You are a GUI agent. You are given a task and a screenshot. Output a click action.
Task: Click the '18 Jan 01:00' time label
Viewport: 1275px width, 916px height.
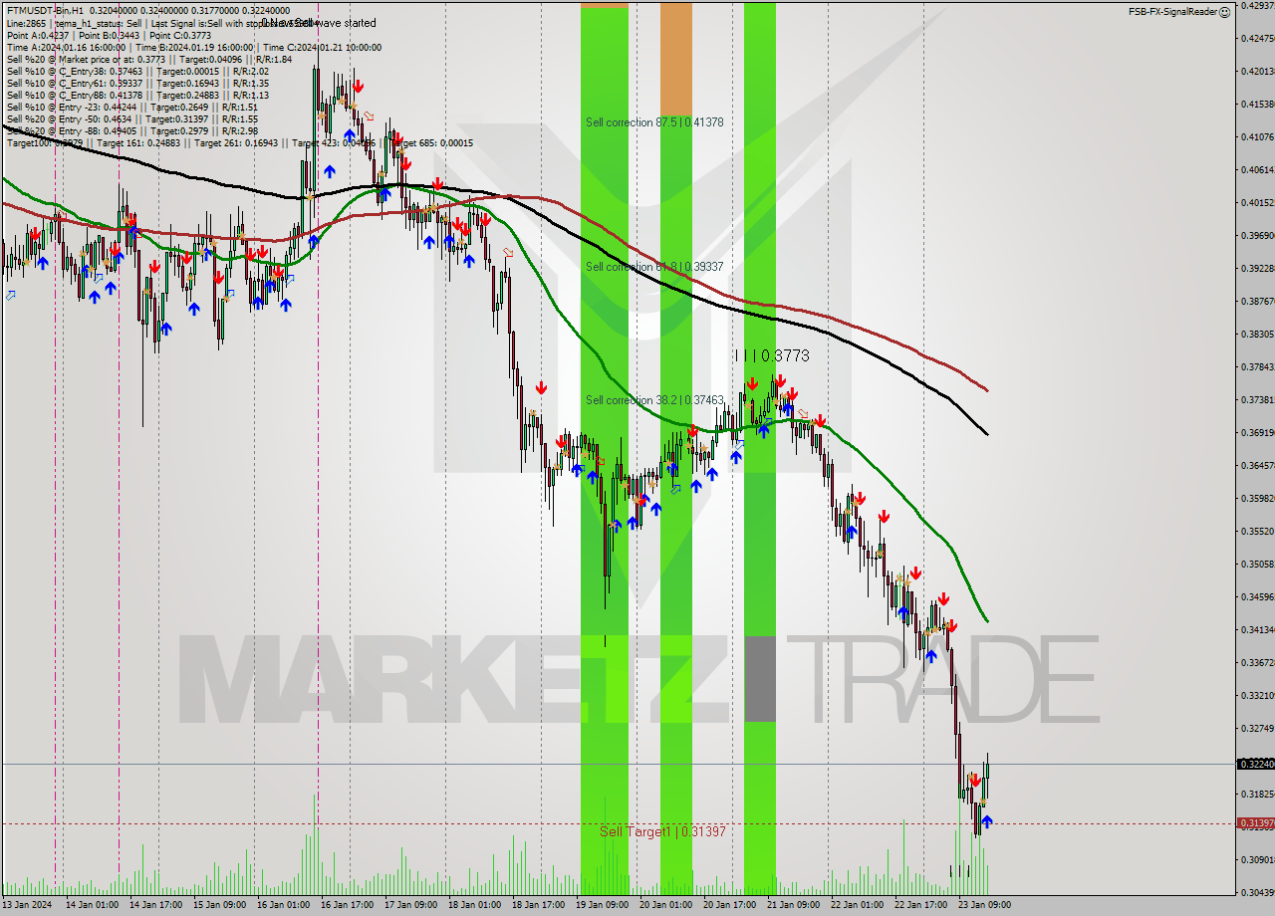(x=474, y=905)
